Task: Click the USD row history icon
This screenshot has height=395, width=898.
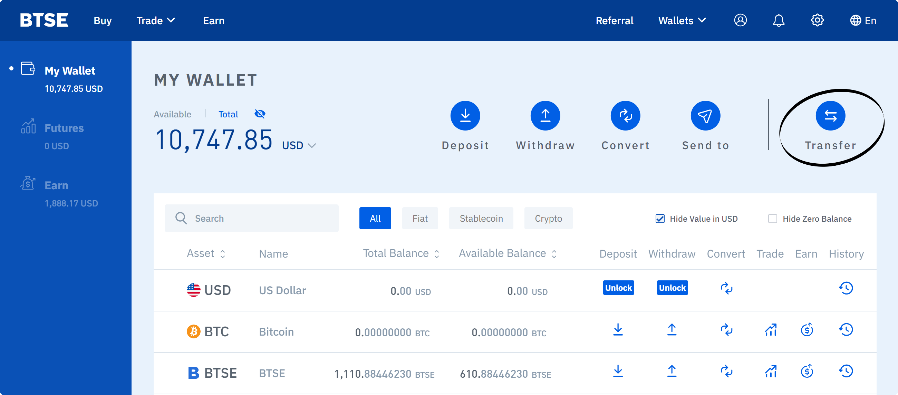Action: pyautogui.click(x=846, y=288)
